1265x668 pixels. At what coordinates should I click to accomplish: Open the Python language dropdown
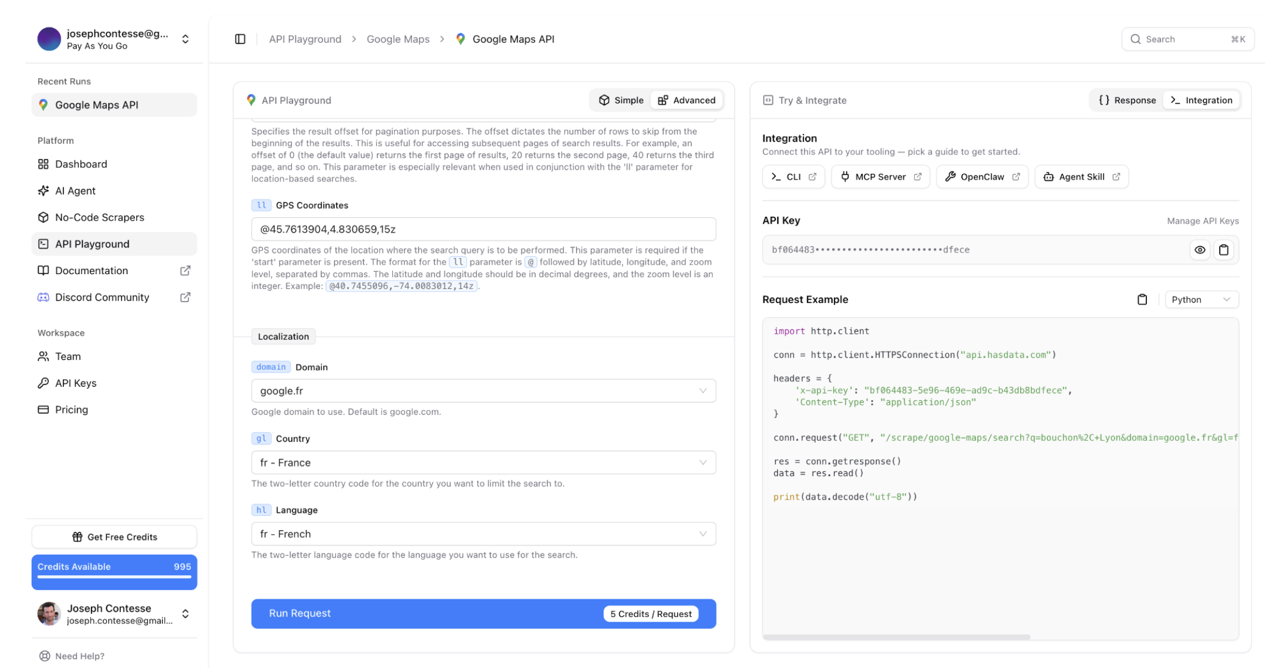pyautogui.click(x=1201, y=299)
